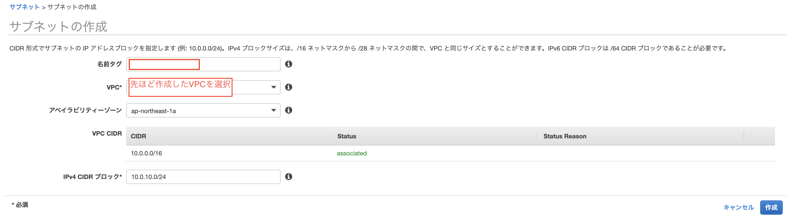Click the info icon beside IPv4 CIDR ブロック
The height and width of the screenshot is (218, 788).
289,176
